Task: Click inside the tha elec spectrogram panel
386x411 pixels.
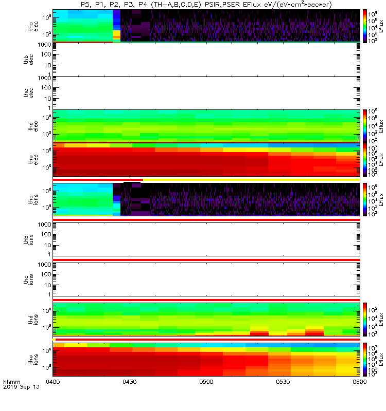Action: pyautogui.click(x=206, y=26)
